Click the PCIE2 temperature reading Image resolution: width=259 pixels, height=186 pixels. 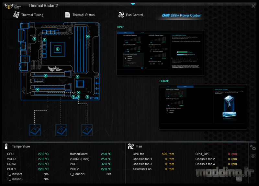coord(106,169)
